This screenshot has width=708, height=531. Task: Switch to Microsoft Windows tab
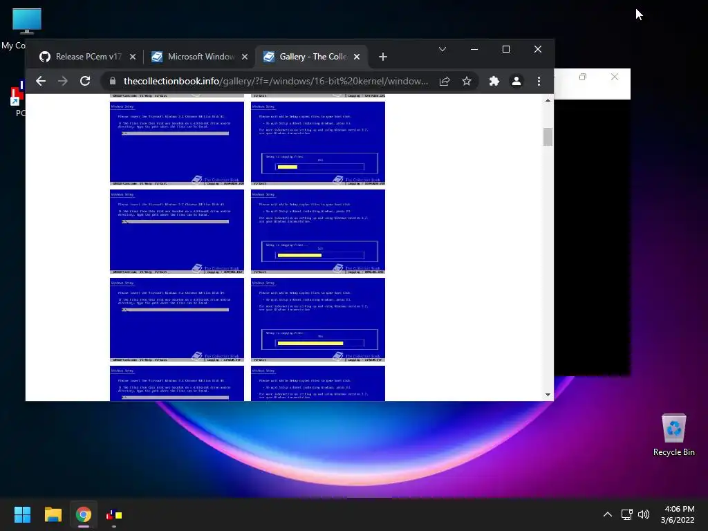[x=200, y=57]
